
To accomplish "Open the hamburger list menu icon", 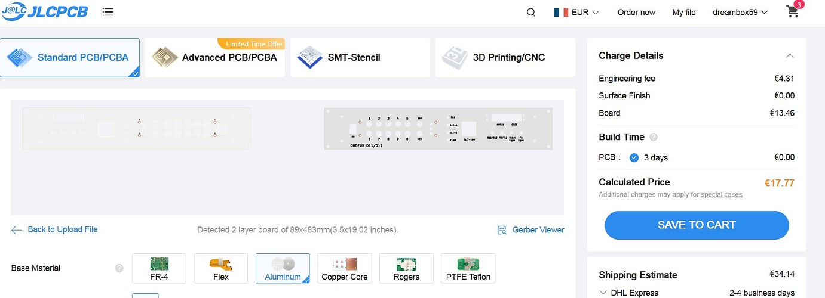I will [108, 12].
